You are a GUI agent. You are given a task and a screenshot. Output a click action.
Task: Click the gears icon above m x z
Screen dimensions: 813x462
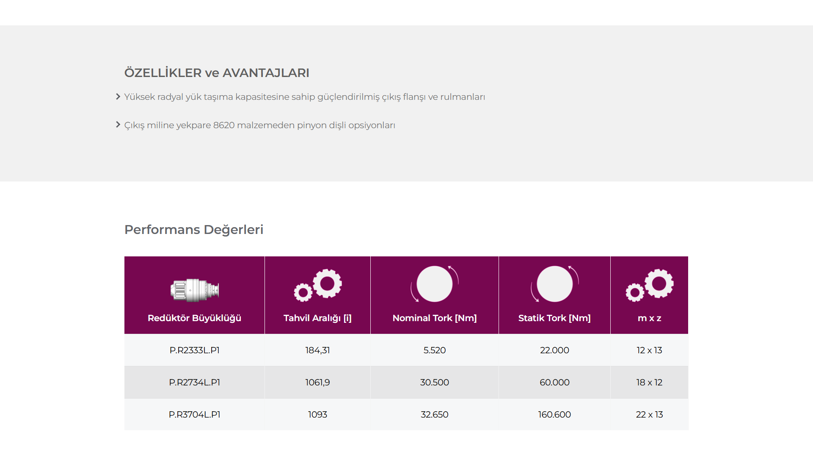pos(650,285)
